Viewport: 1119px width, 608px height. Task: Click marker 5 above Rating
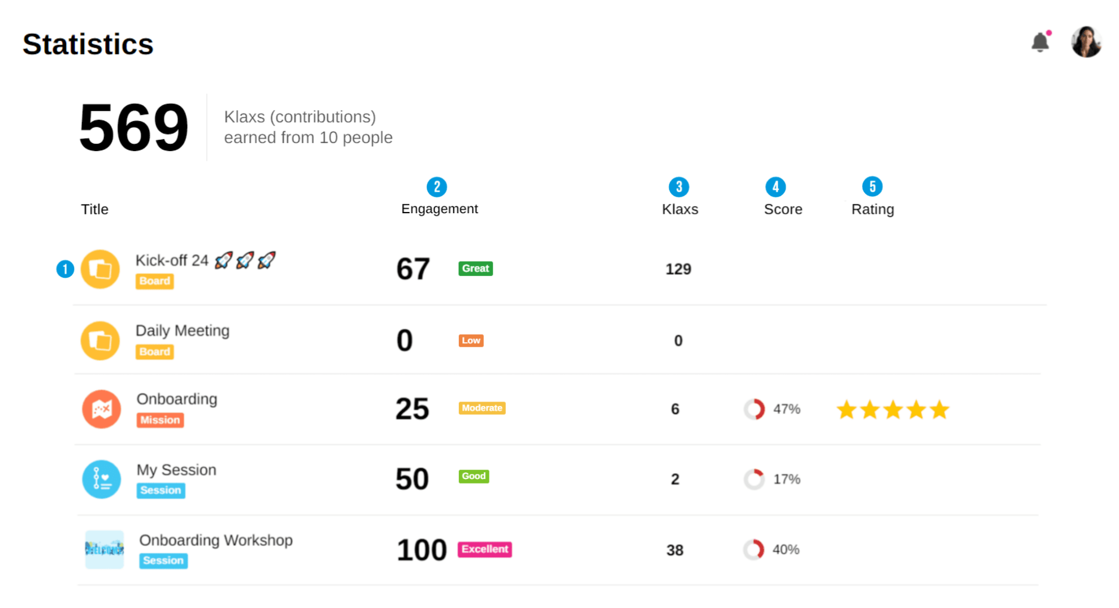[x=872, y=187]
